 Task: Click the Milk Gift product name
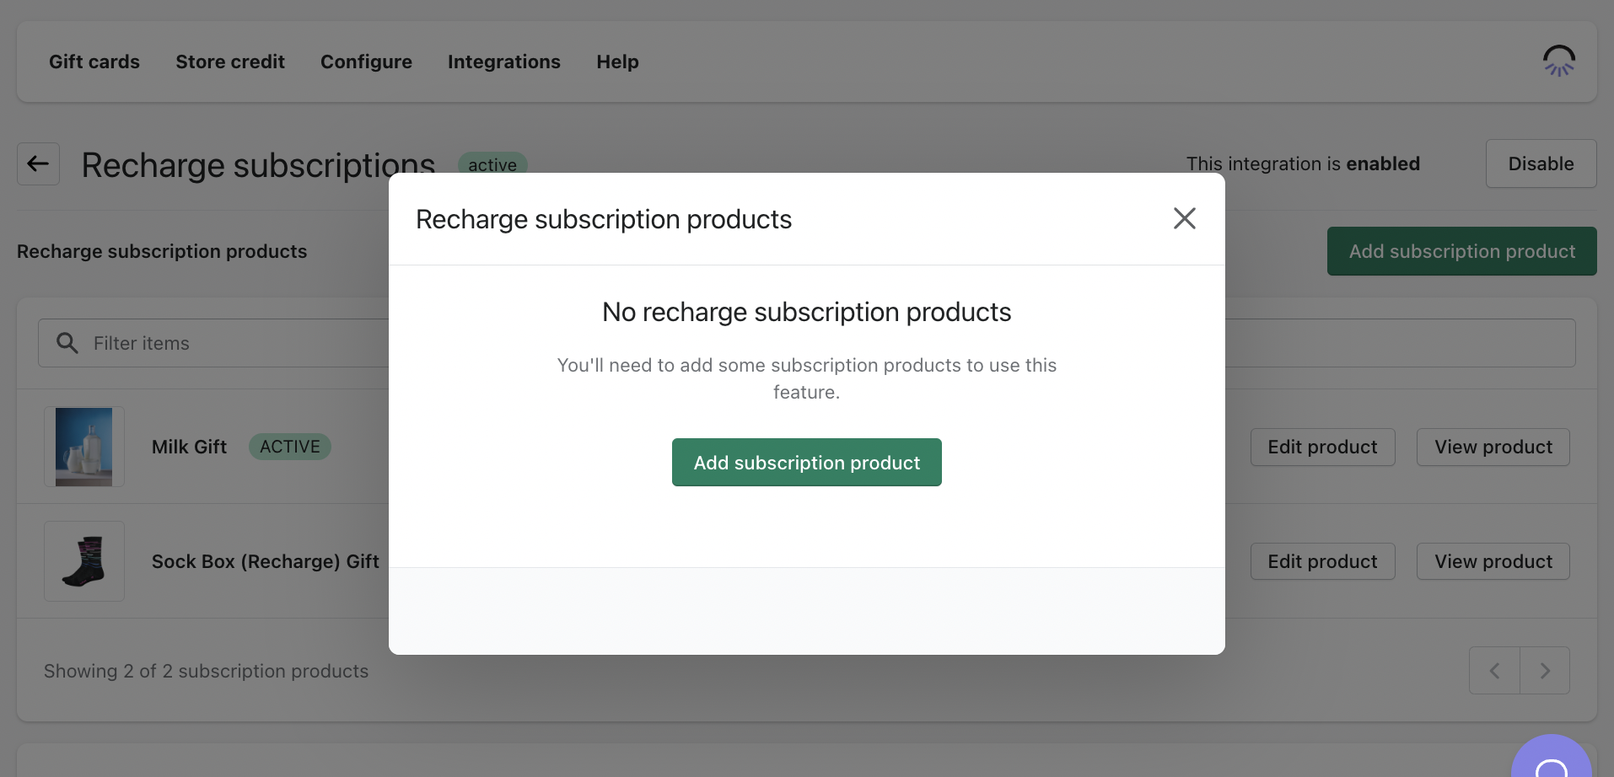click(x=189, y=447)
